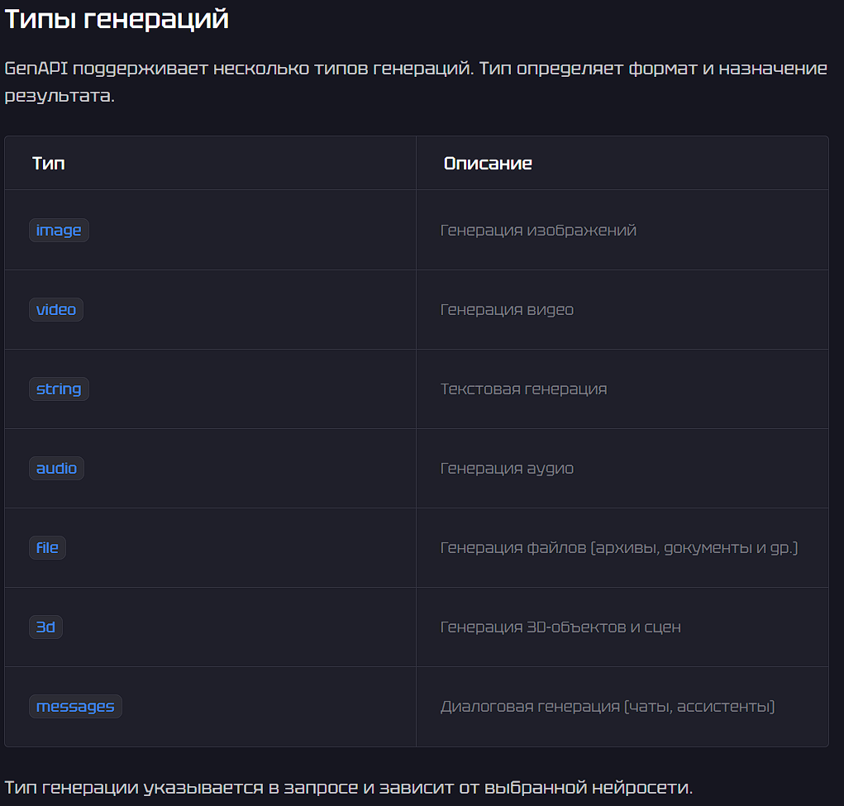Select the "Диалоговая генерация" description text
The image size is (844, 806).
[x=608, y=707]
